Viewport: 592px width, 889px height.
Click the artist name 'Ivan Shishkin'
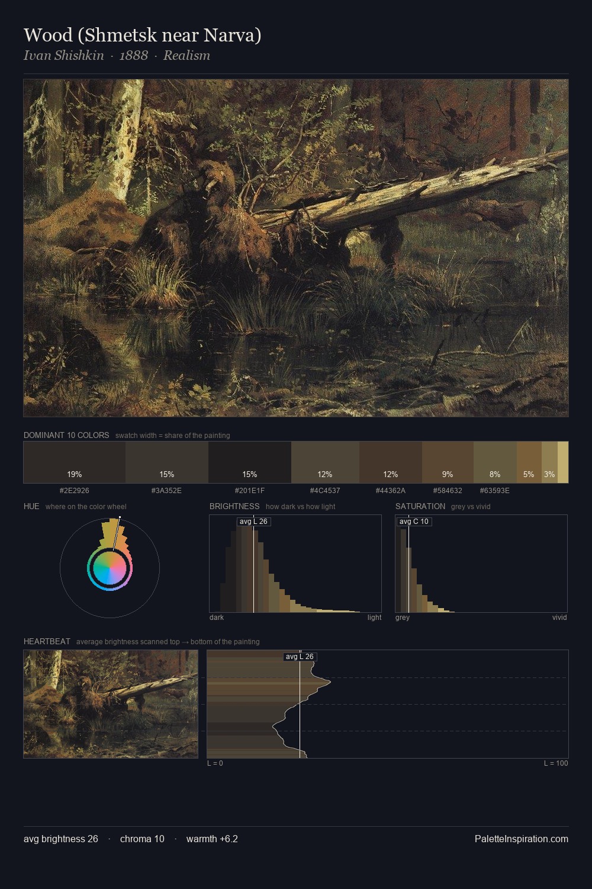click(x=64, y=55)
